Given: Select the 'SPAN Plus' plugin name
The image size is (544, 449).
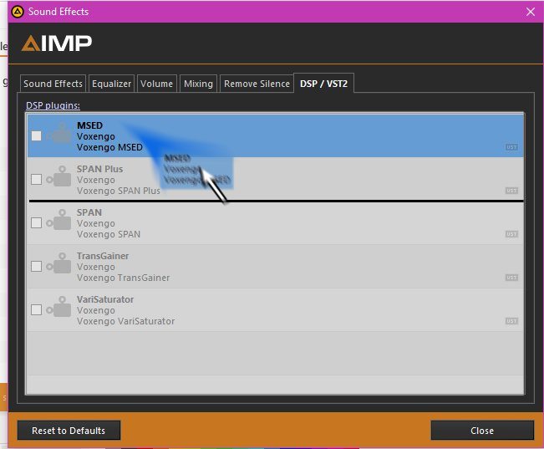Looking at the screenshot, I should pos(100,169).
